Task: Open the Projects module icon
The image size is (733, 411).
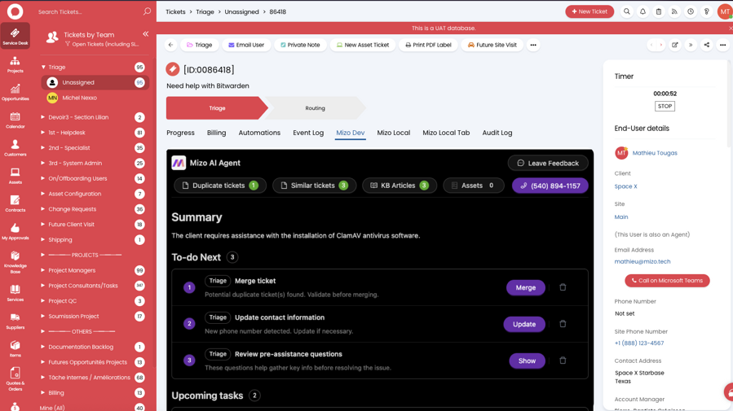Action: coord(15,65)
